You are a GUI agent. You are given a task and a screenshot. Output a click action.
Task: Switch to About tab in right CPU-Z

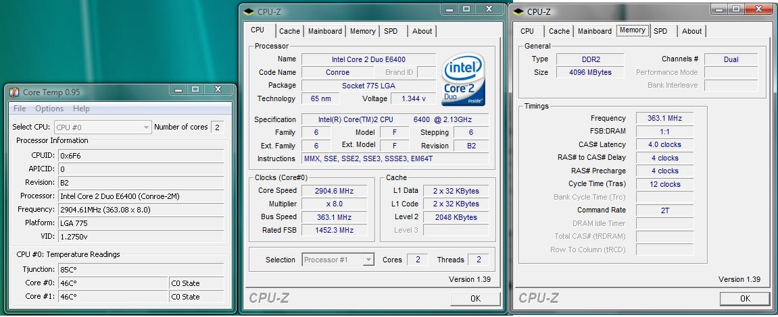691,31
